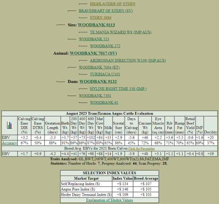Image resolution: width=219 pixels, height=204 pixels.
Task: Open the EBV bar chart graph icon
Action: coord(9,125)
